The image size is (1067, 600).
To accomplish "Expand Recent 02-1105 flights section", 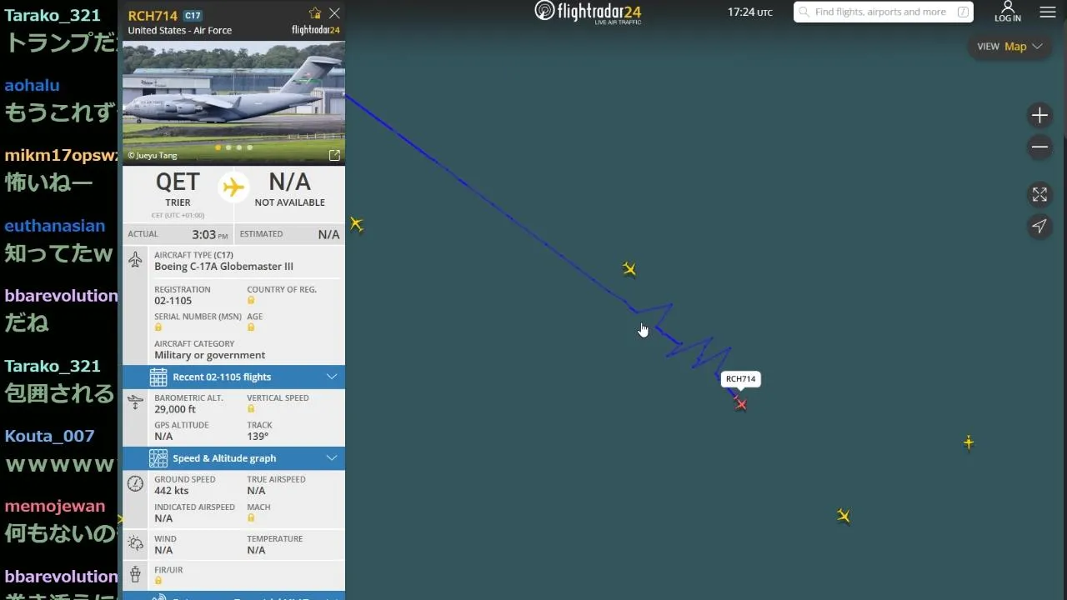I will tap(233, 377).
